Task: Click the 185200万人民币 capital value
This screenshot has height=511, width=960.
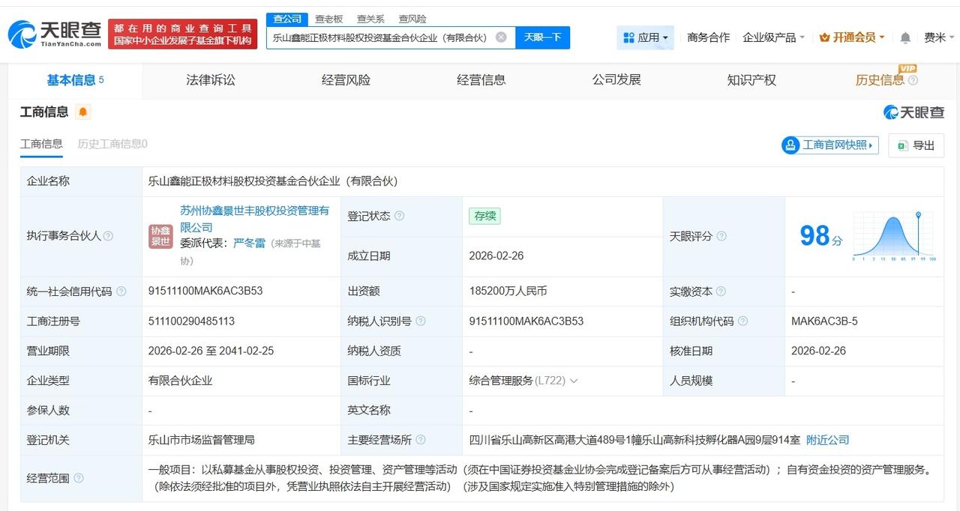Action: (508, 291)
